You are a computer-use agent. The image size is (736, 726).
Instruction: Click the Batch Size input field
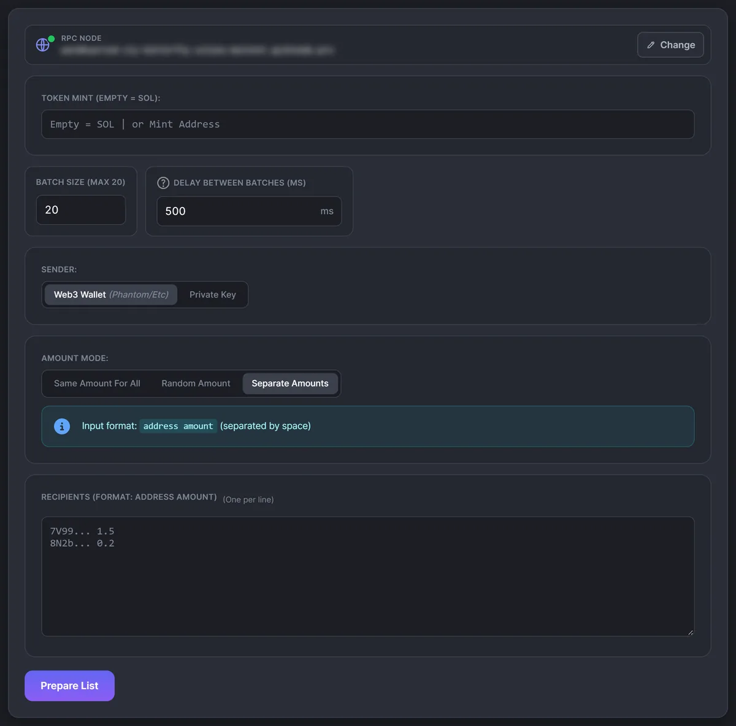(x=81, y=210)
